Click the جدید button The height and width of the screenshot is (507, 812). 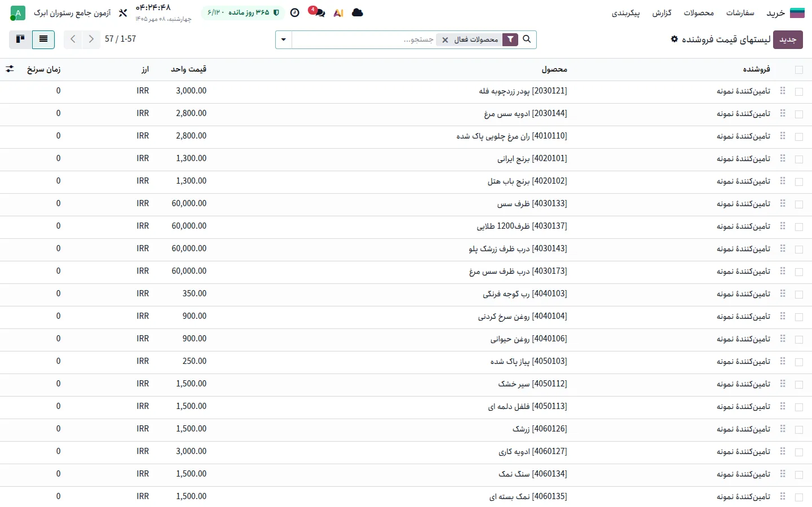point(788,39)
